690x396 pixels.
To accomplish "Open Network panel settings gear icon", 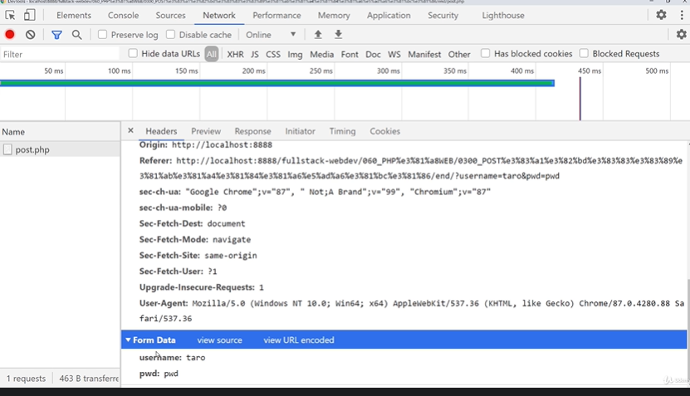I will [681, 34].
